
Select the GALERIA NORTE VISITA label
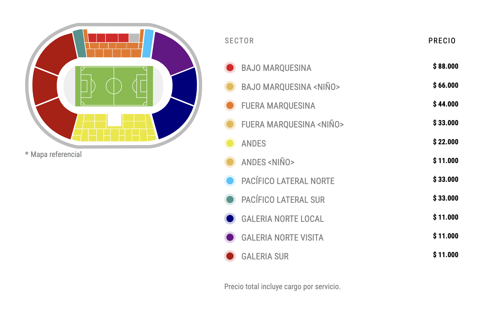click(282, 238)
